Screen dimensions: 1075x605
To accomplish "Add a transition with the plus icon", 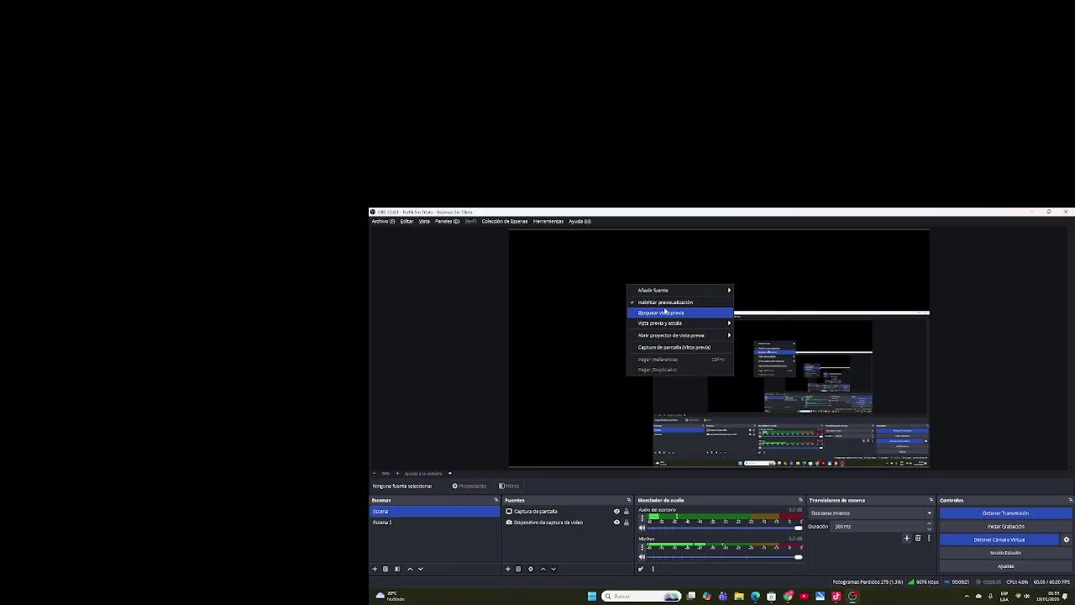I will (x=907, y=539).
